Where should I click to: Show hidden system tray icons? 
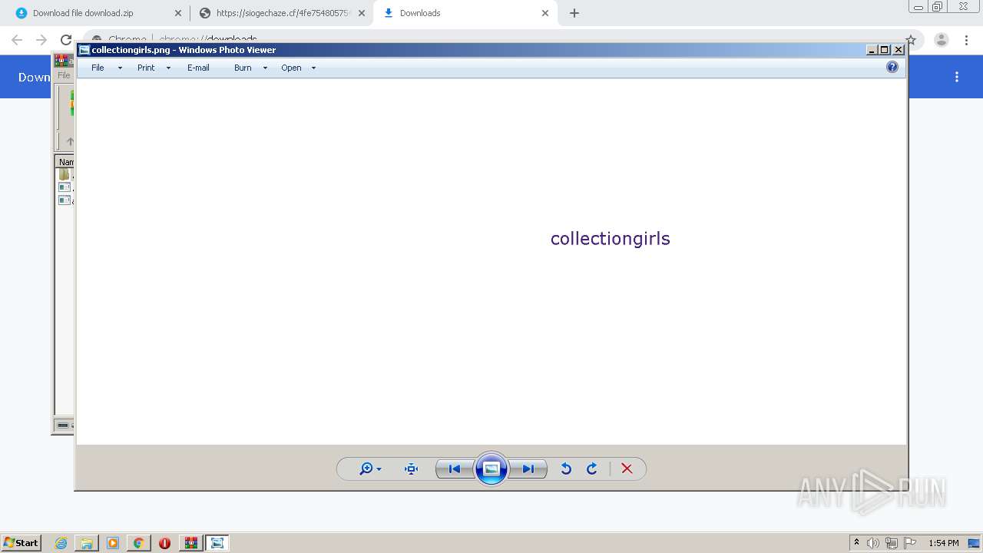click(856, 543)
